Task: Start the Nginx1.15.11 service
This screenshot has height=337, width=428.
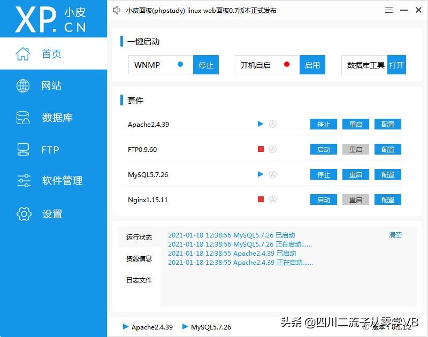Action: tap(323, 200)
